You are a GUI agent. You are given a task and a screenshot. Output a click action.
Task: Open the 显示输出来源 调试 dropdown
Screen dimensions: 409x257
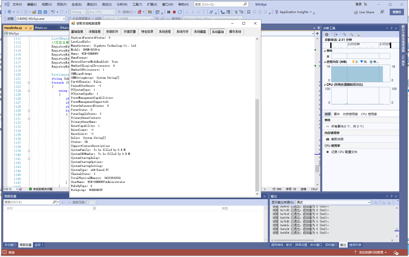point(333,202)
